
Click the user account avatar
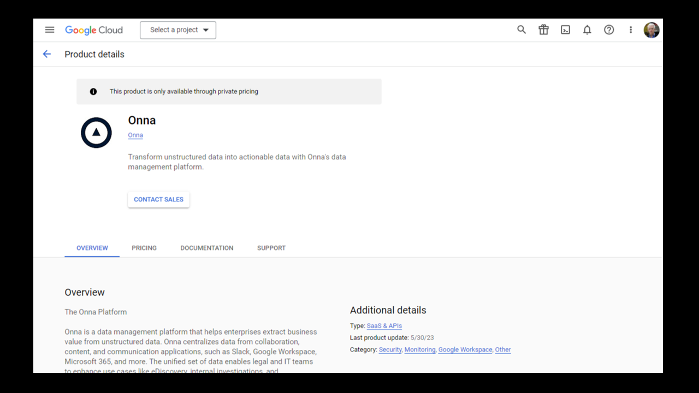(651, 30)
